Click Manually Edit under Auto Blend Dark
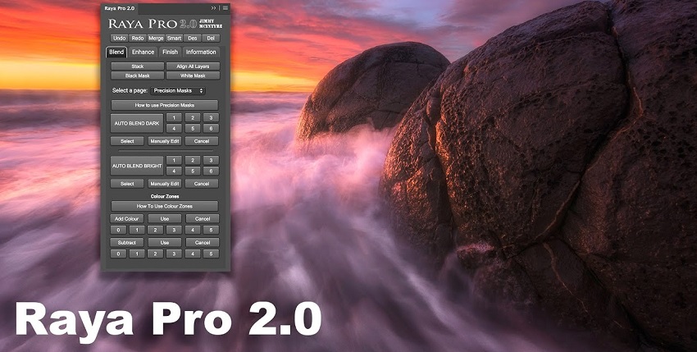697x352 pixels. coord(165,141)
